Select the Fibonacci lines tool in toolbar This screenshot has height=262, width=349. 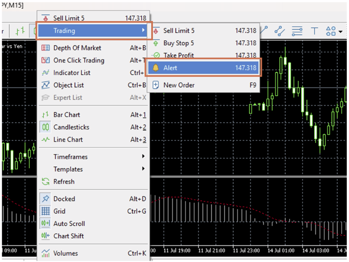click(x=297, y=31)
